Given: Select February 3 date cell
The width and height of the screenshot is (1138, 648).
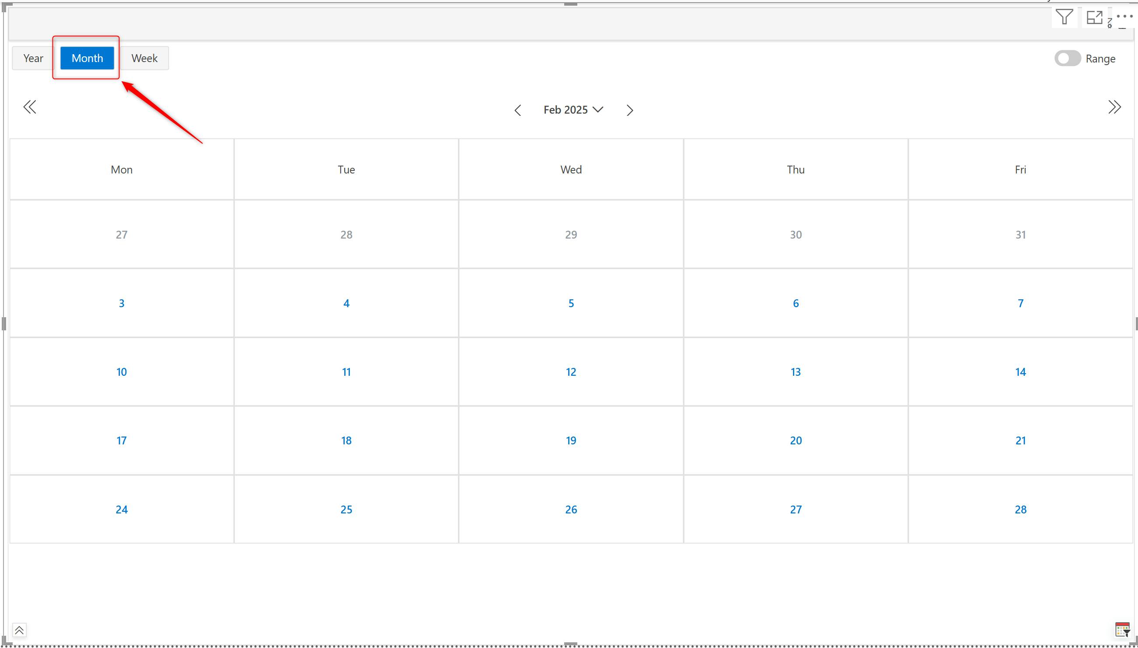Looking at the screenshot, I should point(122,304).
